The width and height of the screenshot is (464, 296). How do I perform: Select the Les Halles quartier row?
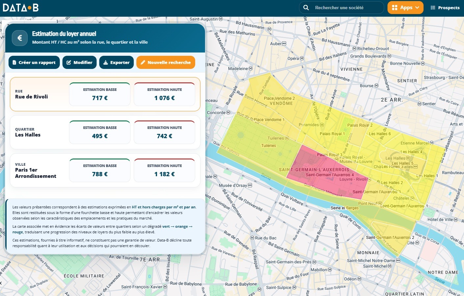(105, 132)
